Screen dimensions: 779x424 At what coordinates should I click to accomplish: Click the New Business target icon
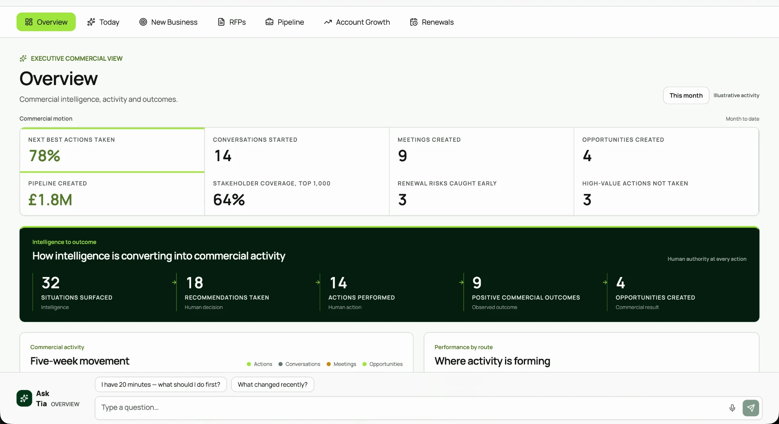pyautogui.click(x=143, y=22)
